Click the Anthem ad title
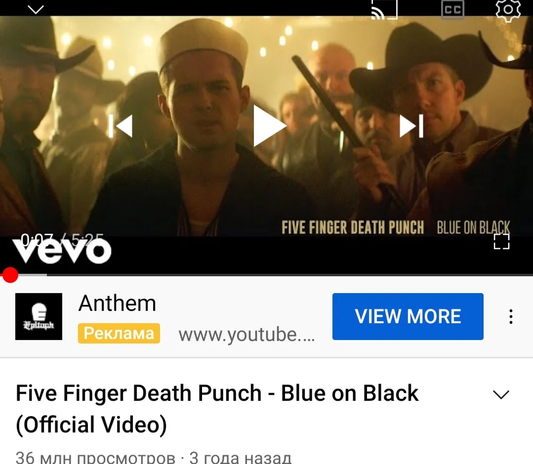Viewport: 533px width, 464px height. (117, 303)
